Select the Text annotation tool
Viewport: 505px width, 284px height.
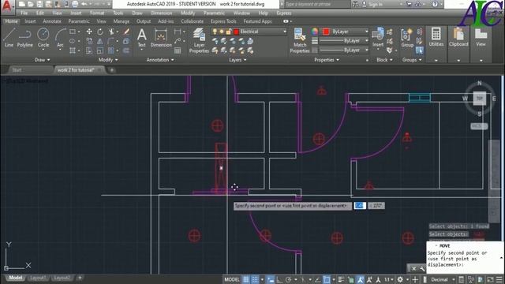pyautogui.click(x=142, y=38)
